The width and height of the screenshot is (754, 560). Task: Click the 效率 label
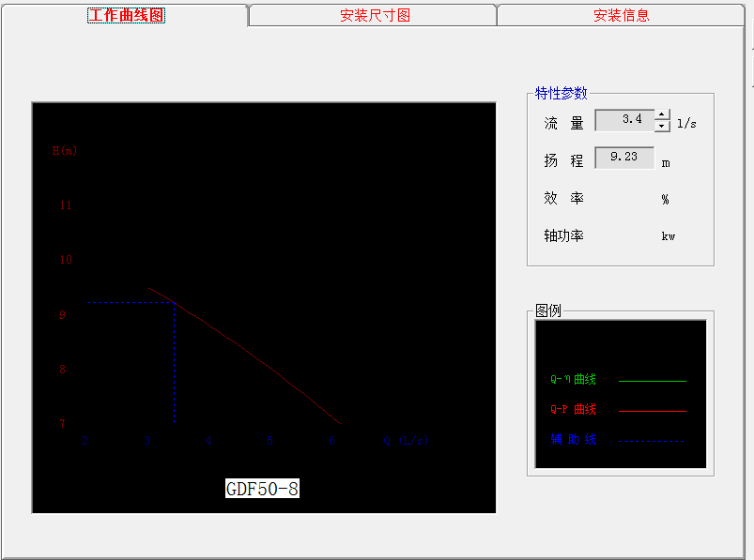click(563, 198)
